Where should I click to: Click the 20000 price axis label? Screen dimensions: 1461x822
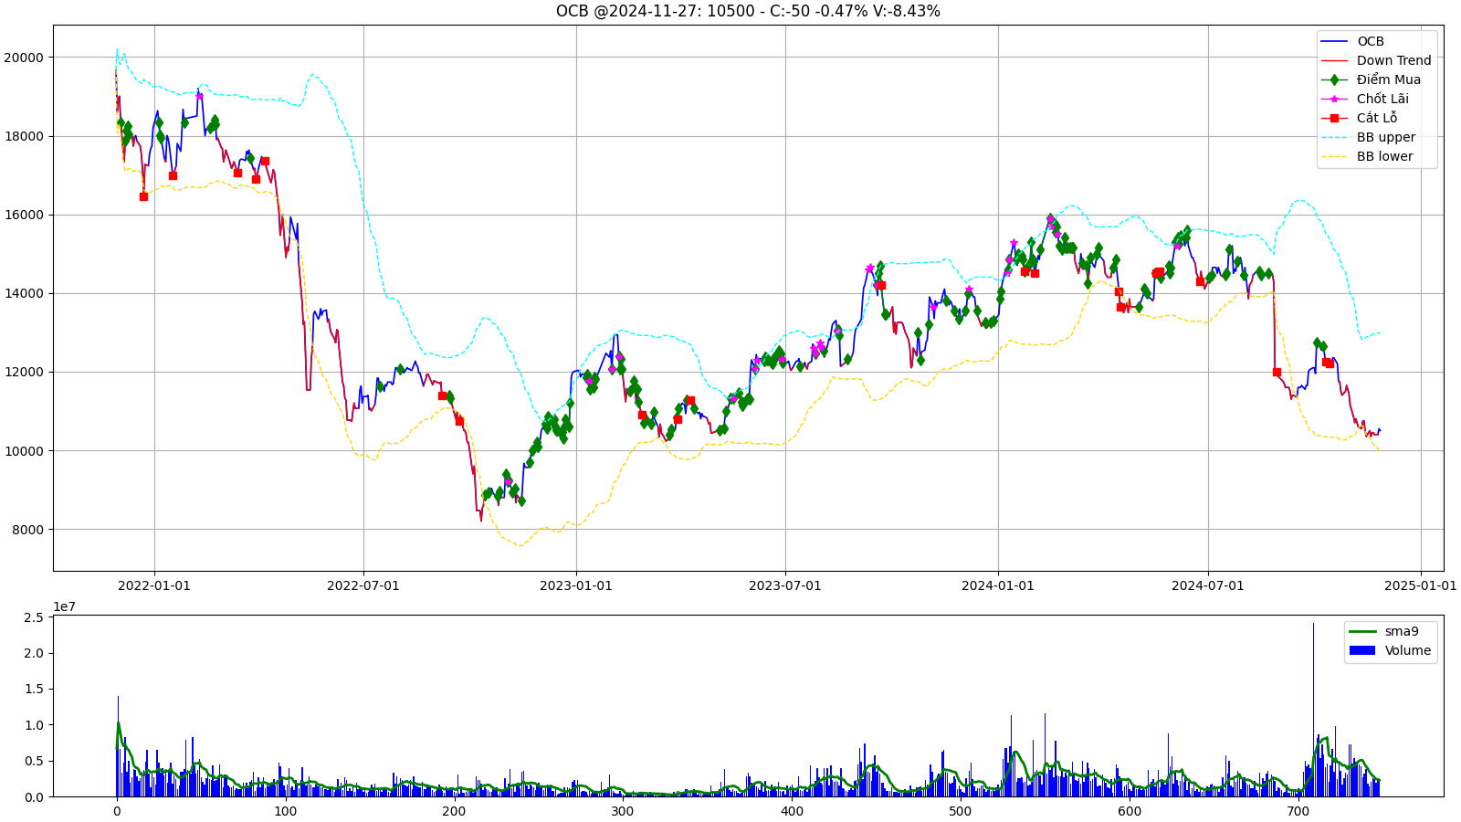24,58
